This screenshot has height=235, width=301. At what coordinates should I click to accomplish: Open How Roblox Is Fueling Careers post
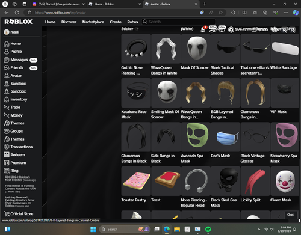20,189
